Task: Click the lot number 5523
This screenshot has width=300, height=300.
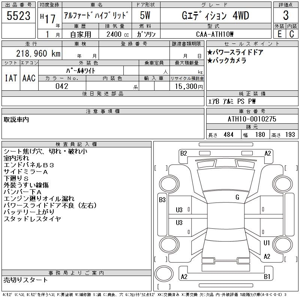Action: pos(18,16)
